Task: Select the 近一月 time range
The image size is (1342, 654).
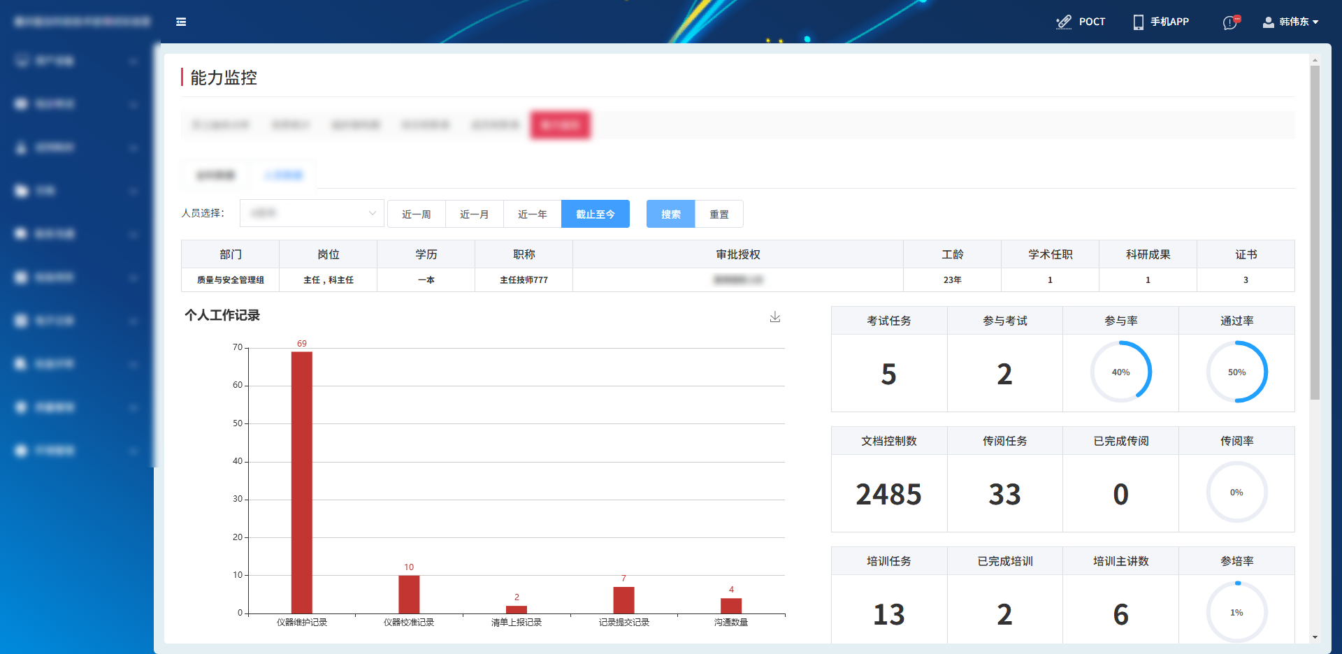Action: click(x=474, y=215)
